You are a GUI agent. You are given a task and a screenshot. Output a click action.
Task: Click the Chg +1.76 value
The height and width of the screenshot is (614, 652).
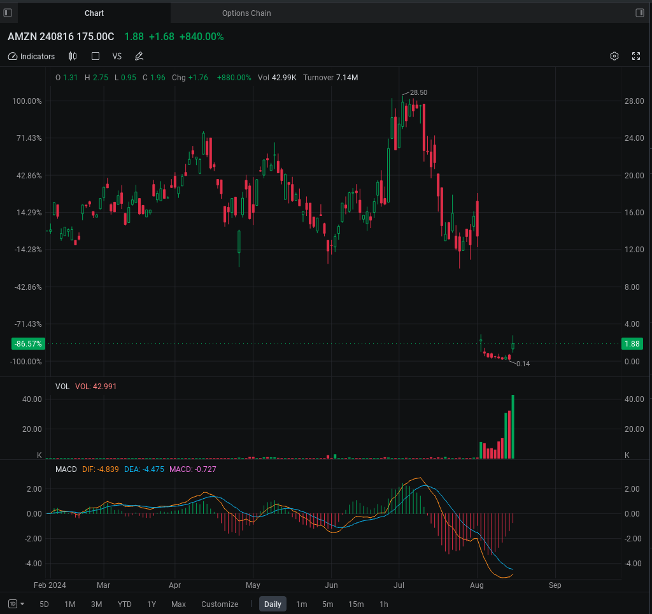point(190,77)
